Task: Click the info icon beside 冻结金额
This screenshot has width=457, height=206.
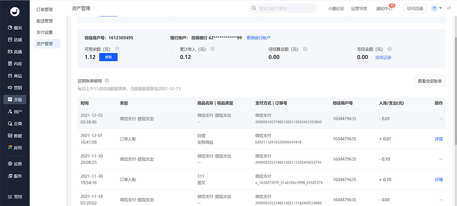Action: pyautogui.click(x=389, y=49)
